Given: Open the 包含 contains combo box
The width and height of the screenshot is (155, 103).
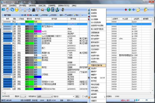Looking at the screenshot, I should tap(67, 96).
